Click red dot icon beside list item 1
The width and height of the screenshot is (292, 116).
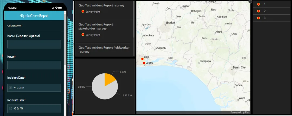point(258,4)
